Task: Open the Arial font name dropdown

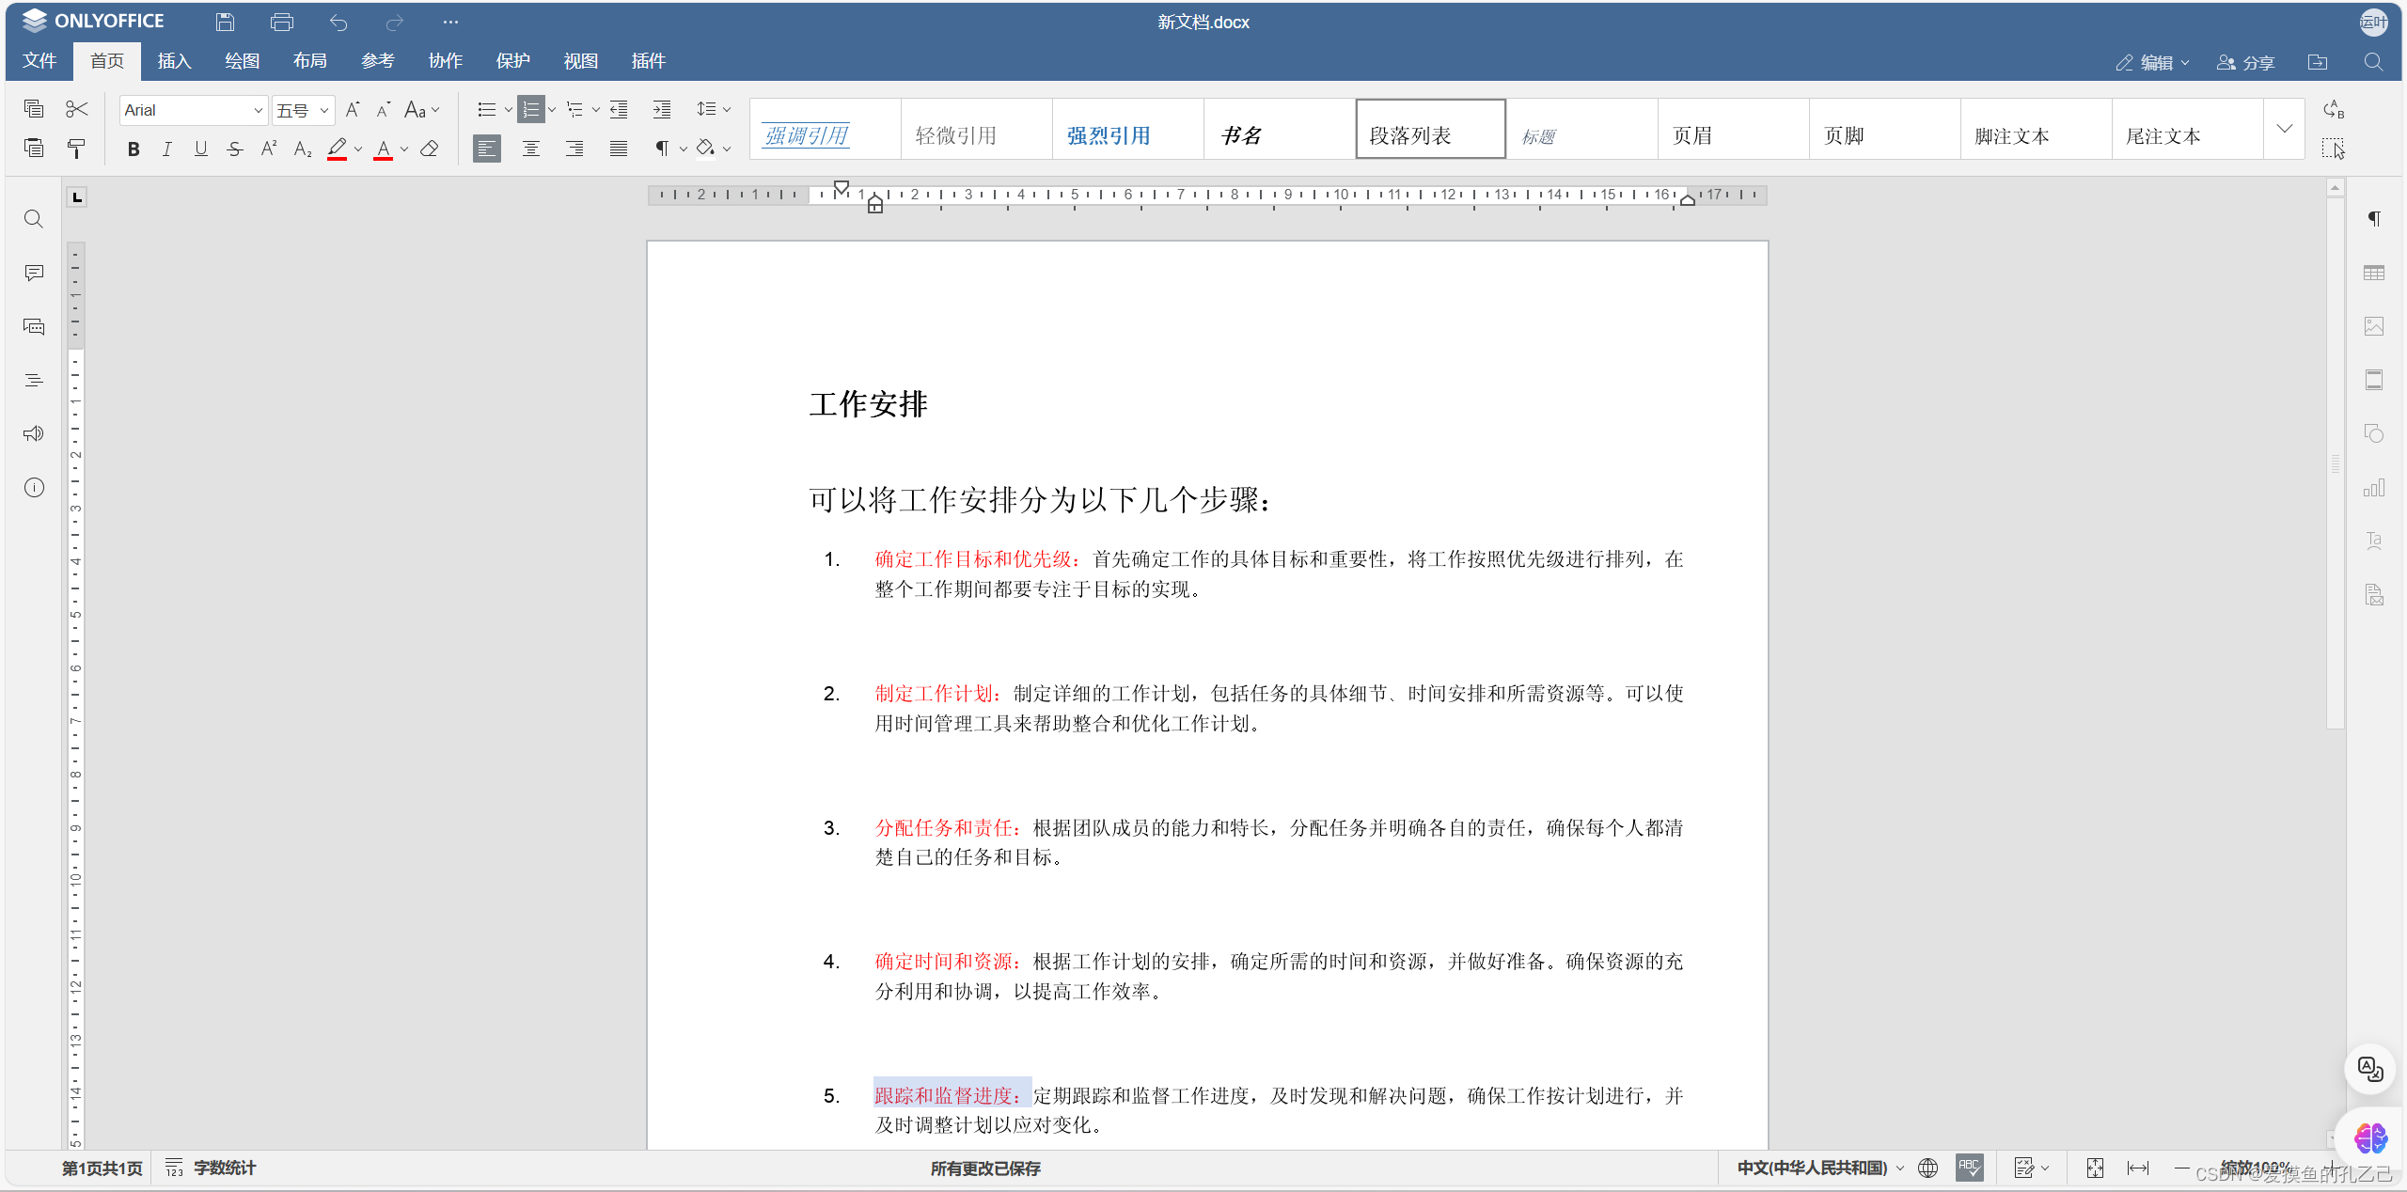Action: pyautogui.click(x=258, y=110)
